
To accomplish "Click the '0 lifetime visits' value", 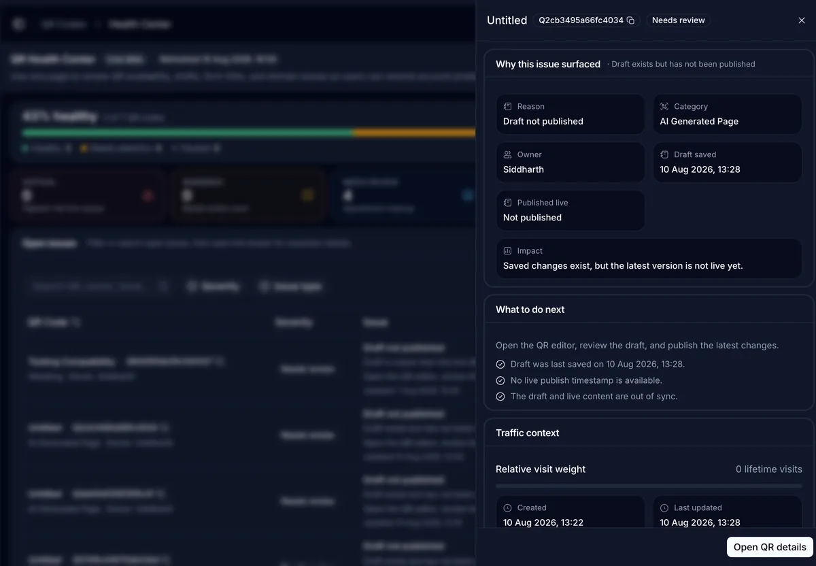I will [769, 469].
